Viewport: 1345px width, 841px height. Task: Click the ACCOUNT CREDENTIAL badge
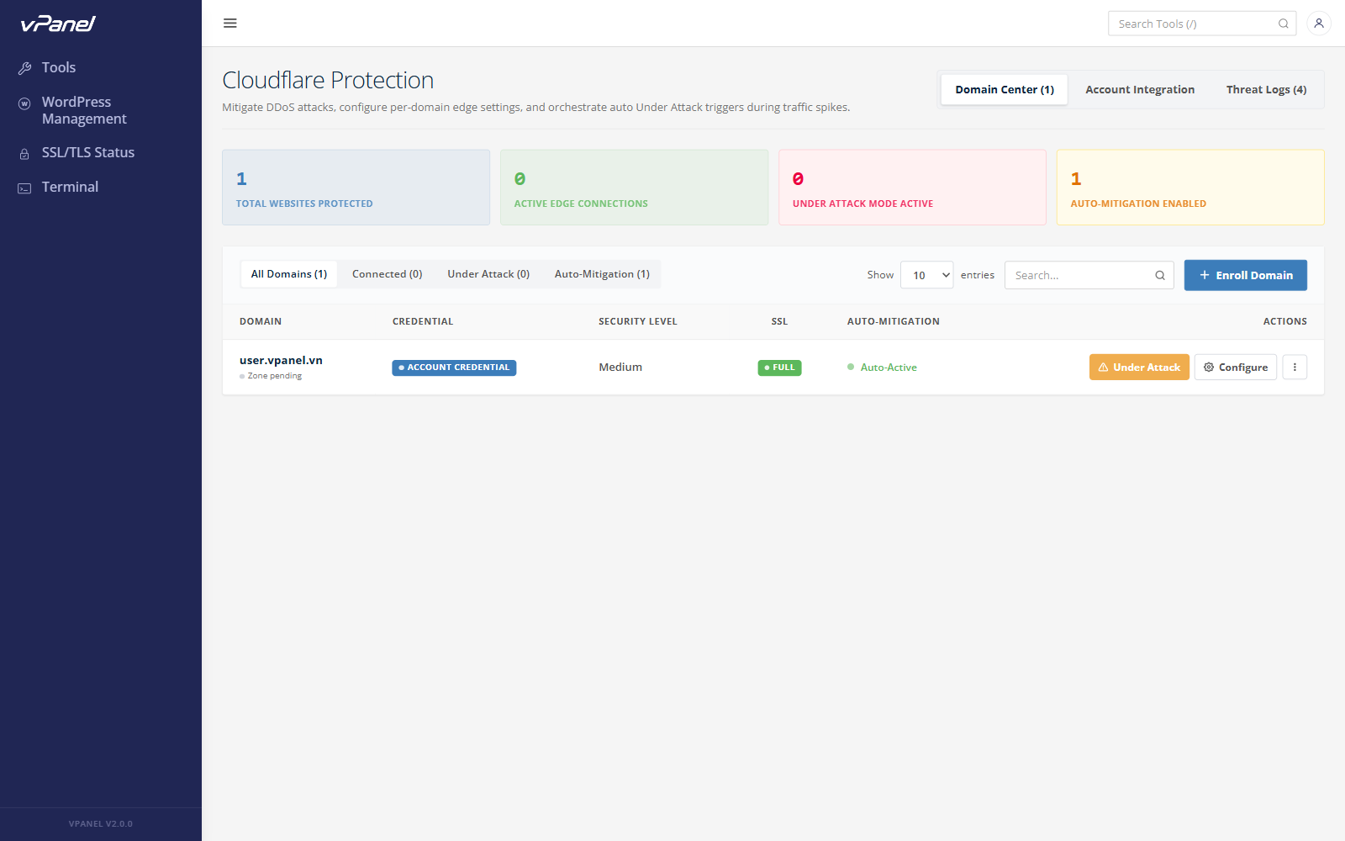pyautogui.click(x=454, y=368)
